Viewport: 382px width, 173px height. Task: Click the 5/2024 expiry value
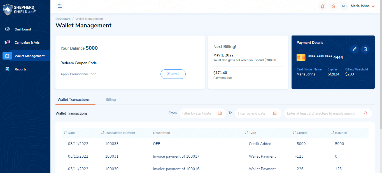pos(333,74)
